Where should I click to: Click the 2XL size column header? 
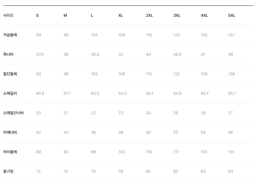pos(149,16)
